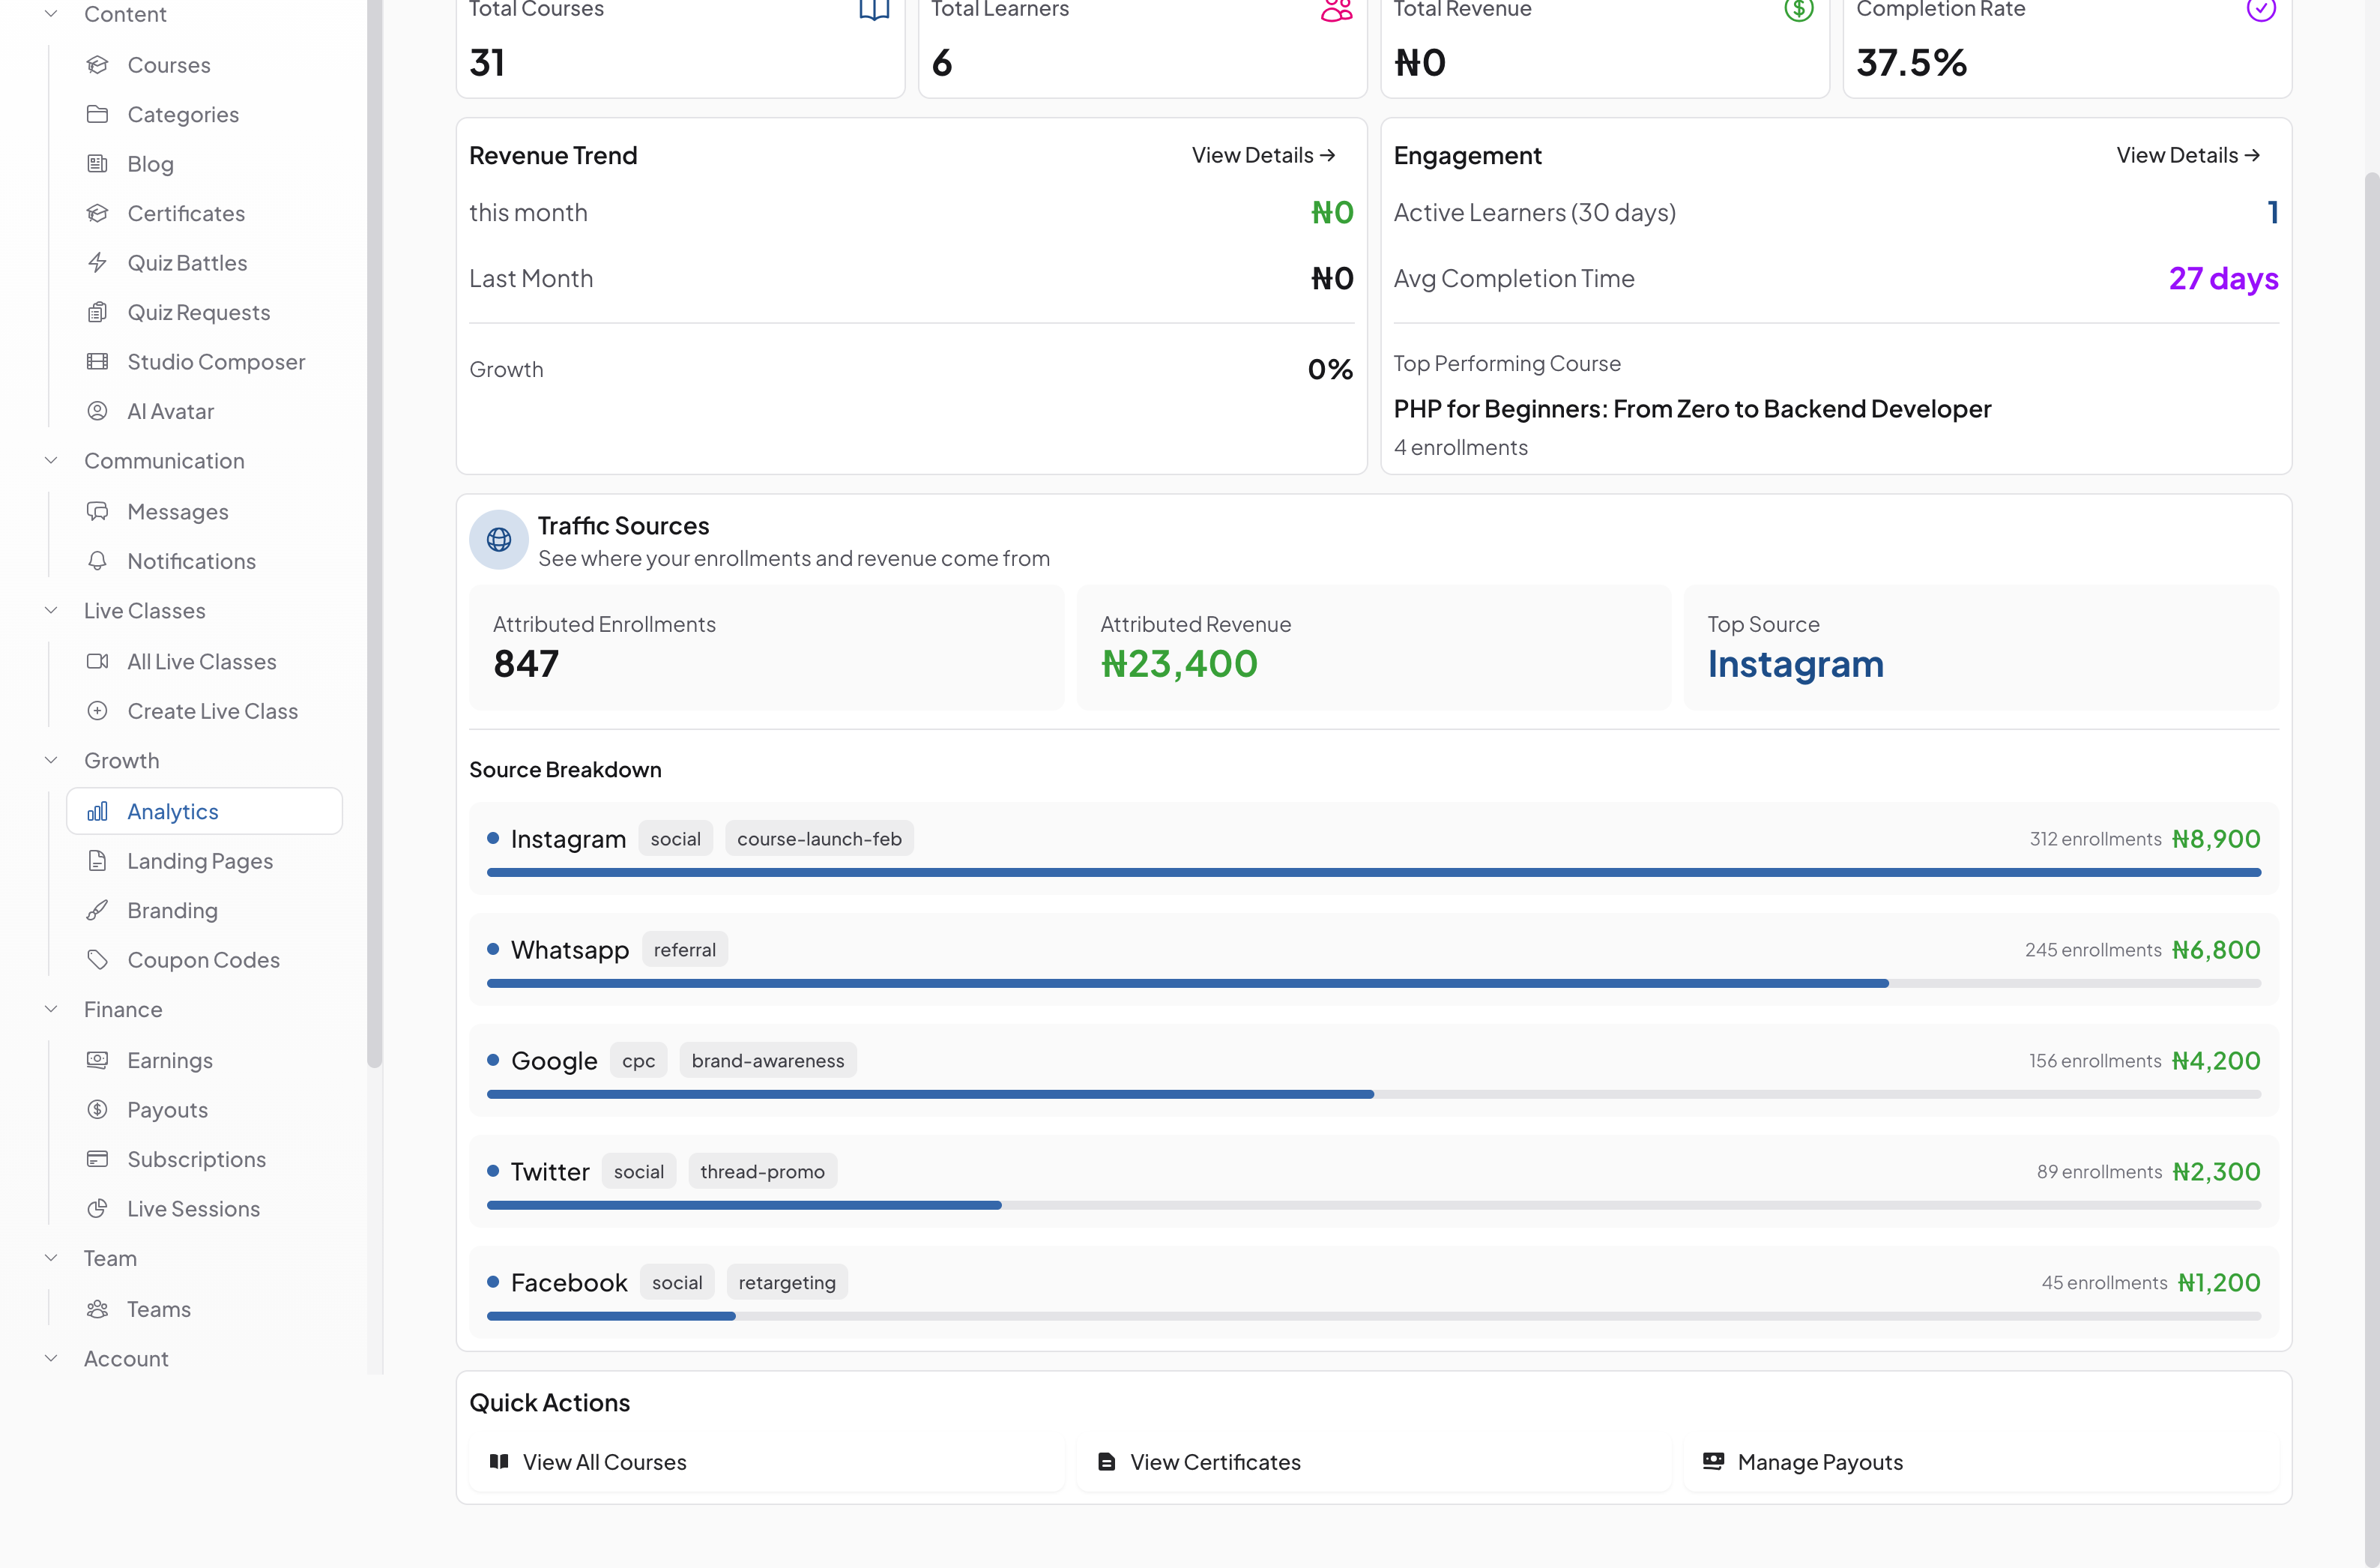Open the Studio Composer tool

[216, 361]
